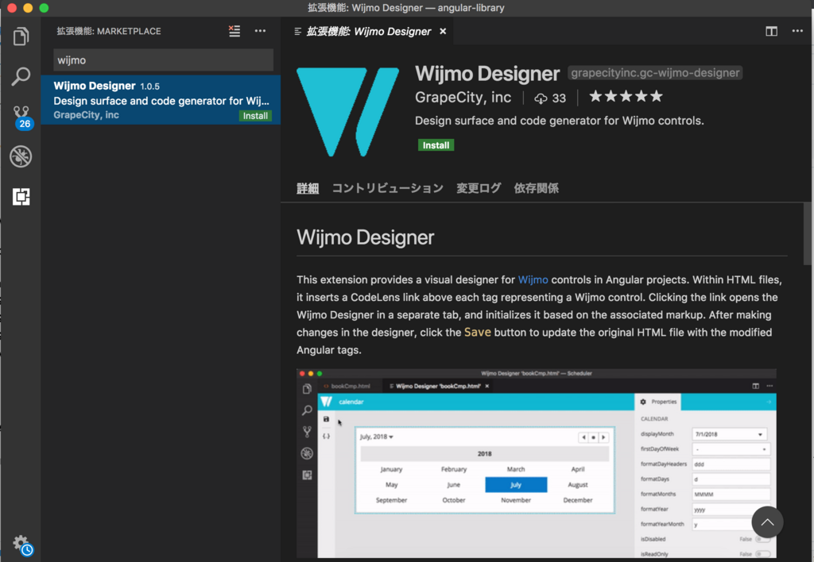814x562 pixels.
Task: Switch to the コントリビューション tab
Action: tap(388, 188)
